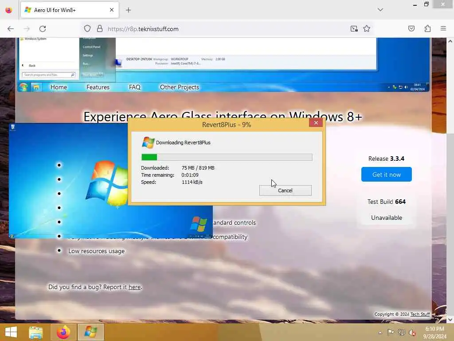Open the Firefox hamburger menu
The width and height of the screenshot is (454, 341).
pos(443,29)
